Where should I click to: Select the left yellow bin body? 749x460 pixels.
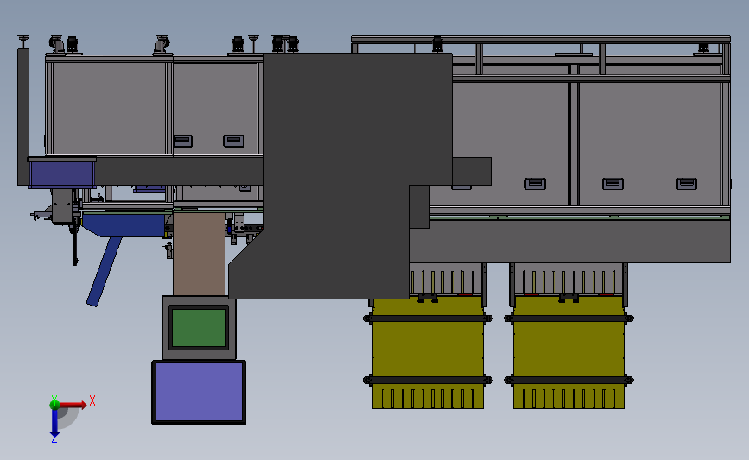(x=428, y=353)
